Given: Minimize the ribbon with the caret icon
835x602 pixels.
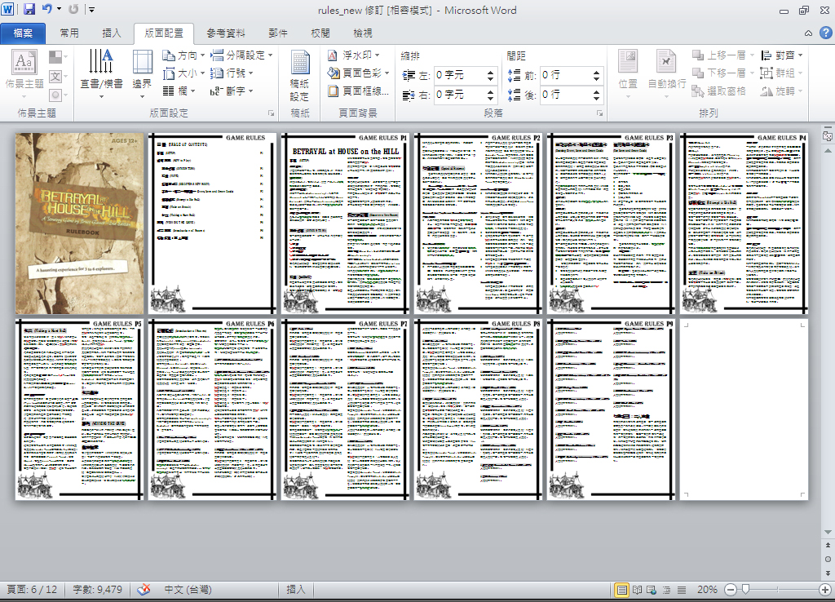Looking at the screenshot, I should pyautogui.click(x=808, y=33).
